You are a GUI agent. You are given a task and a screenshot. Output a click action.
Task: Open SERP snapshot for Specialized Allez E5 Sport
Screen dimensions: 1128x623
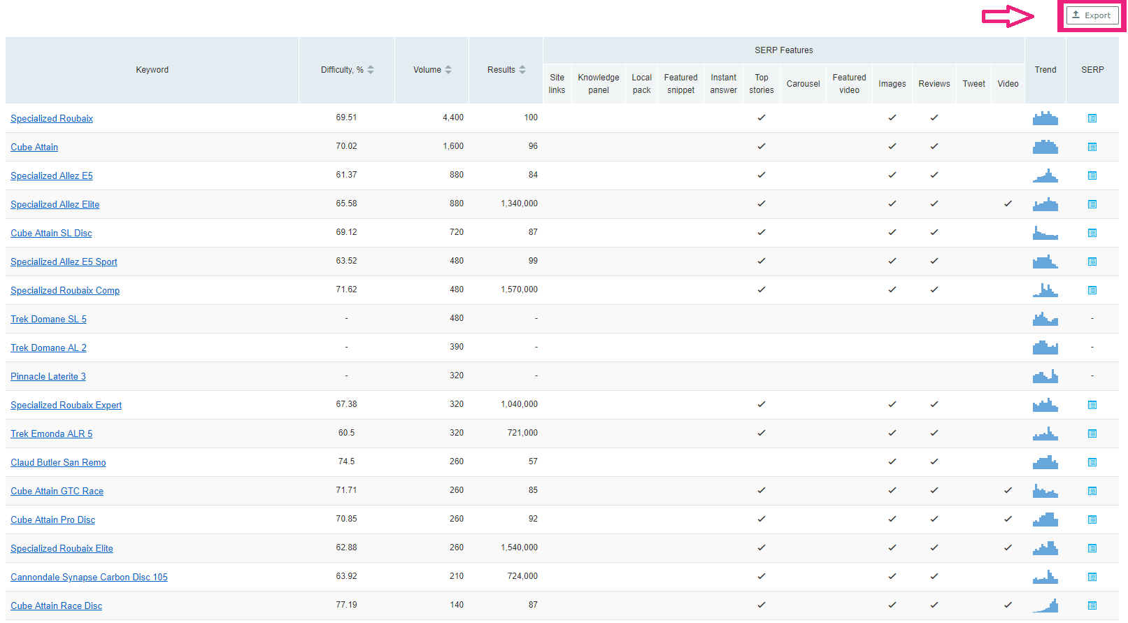[x=1092, y=262]
